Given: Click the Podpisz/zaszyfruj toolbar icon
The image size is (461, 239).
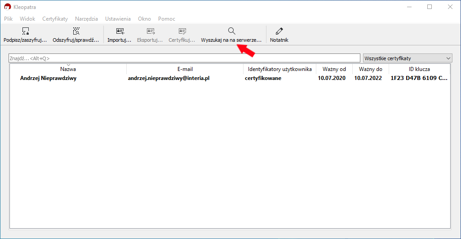Looking at the screenshot, I should click(26, 31).
